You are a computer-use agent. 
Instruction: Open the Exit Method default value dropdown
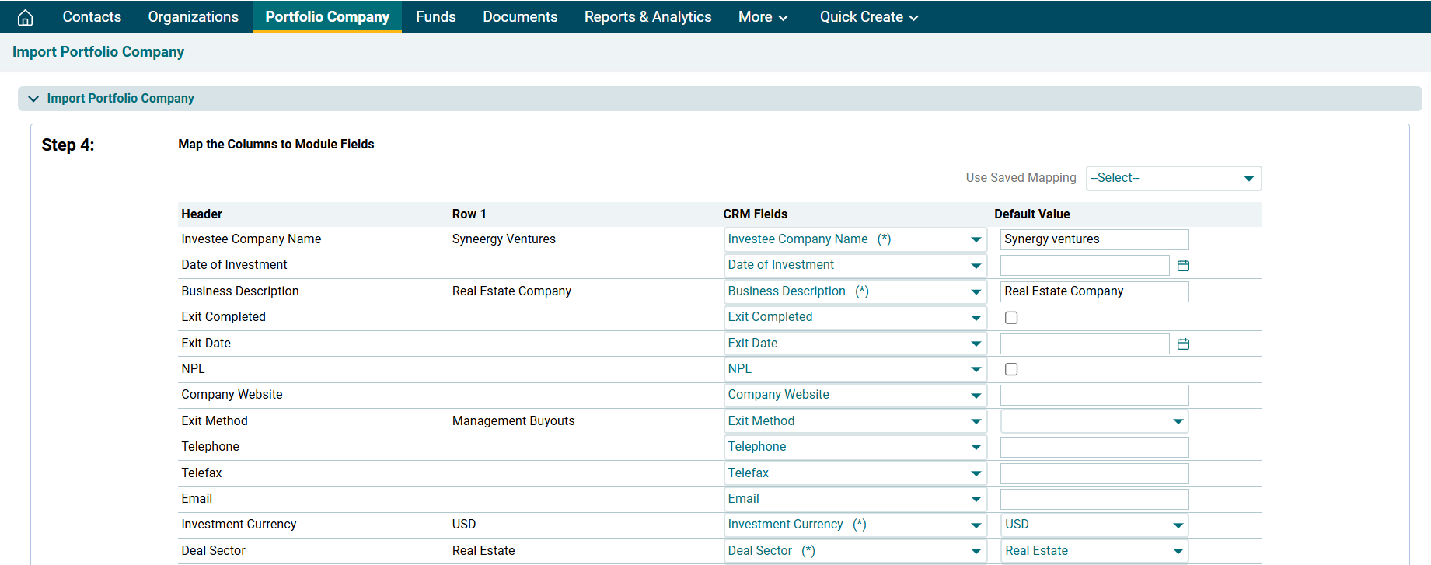[1094, 421]
